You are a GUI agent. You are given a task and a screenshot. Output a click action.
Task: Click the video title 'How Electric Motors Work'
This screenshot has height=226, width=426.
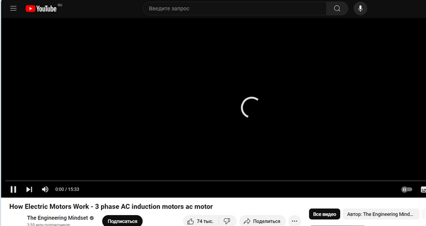pos(111,207)
